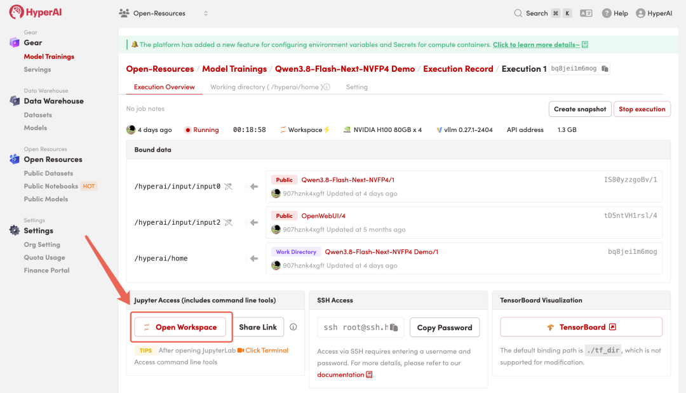Copy the execution ID bq8jei1m6mog
This screenshot has height=393, width=686.
(605, 69)
